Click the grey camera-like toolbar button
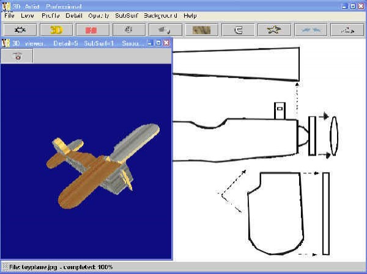 pos(166,30)
